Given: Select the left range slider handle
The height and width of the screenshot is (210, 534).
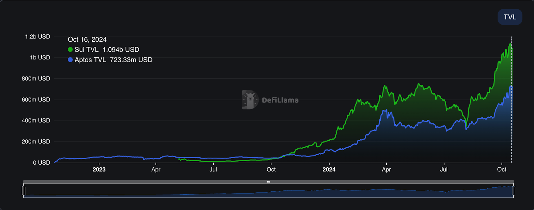Looking at the screenshot, I should pyautogui.click(x=24, y=191).
